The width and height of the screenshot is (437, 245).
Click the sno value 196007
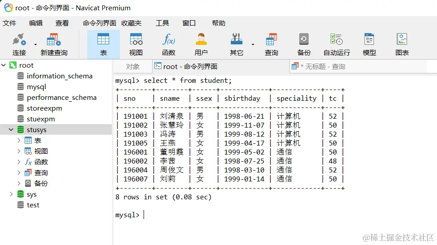coord(135,179)
